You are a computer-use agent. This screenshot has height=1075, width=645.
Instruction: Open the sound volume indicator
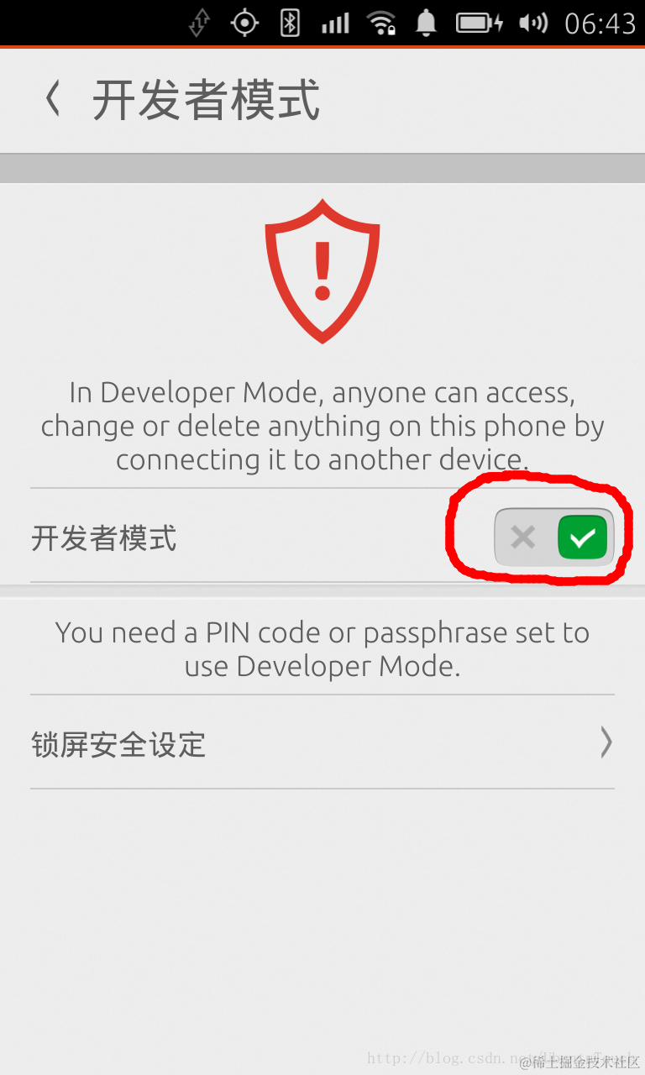[533, 23]
